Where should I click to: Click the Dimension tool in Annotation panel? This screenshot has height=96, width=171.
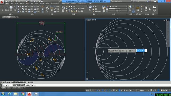click(x=52, y=8)
